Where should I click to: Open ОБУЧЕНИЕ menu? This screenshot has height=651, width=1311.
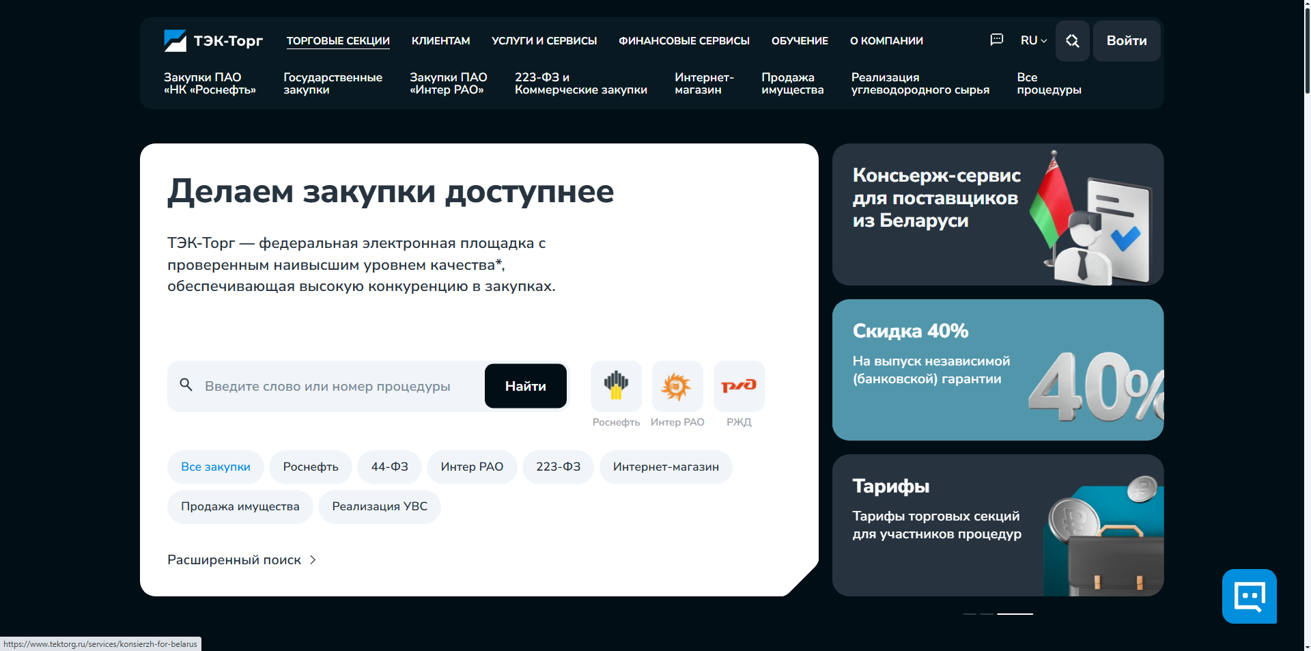800,41
